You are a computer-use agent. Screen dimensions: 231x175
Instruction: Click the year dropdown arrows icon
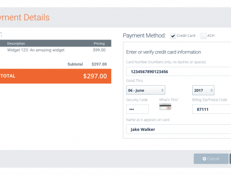tap(212, 90)
